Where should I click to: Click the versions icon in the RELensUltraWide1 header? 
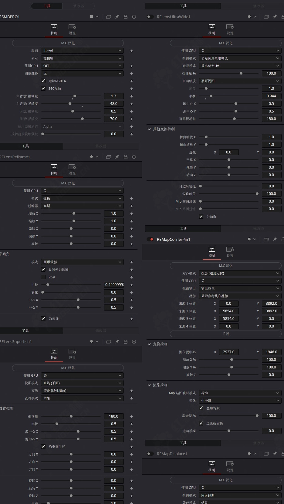pos(266,17)
